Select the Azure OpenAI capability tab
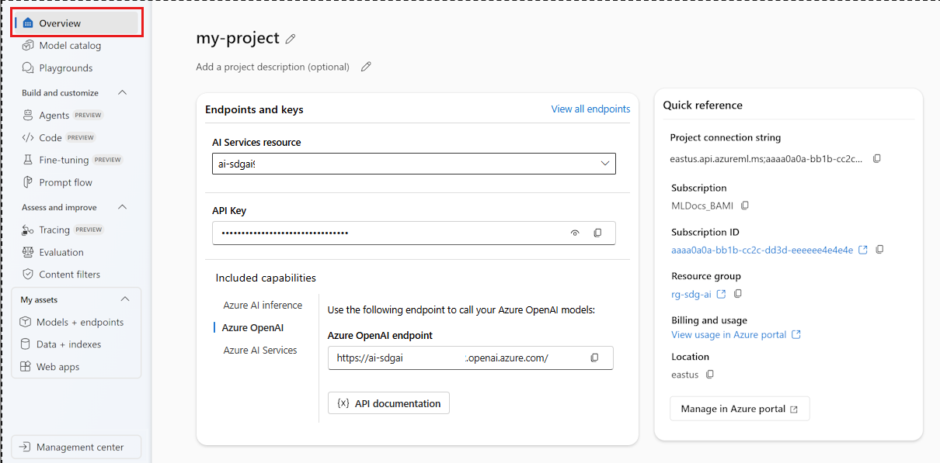 [x=252, y=328]
